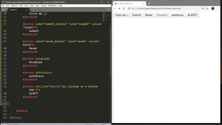Viewport: 222px width, 125px height.
Task: Open a new Chrome tab
Action: (x=149, y=3)
